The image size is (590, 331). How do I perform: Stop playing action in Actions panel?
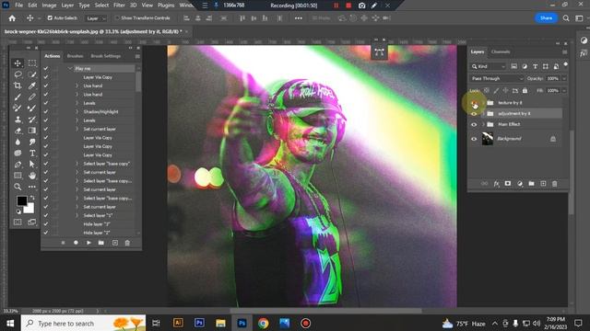click(64, 243)
